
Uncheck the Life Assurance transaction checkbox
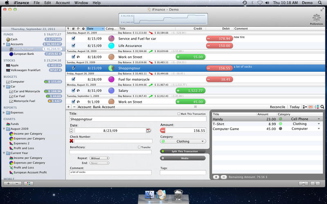pyautogui.click(x=73, y=46)
